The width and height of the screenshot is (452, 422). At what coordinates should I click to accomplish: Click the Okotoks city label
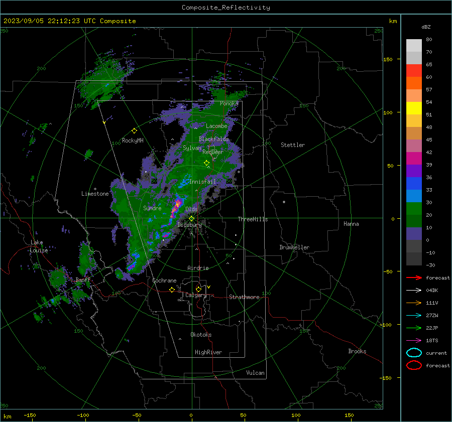point(201,335)
